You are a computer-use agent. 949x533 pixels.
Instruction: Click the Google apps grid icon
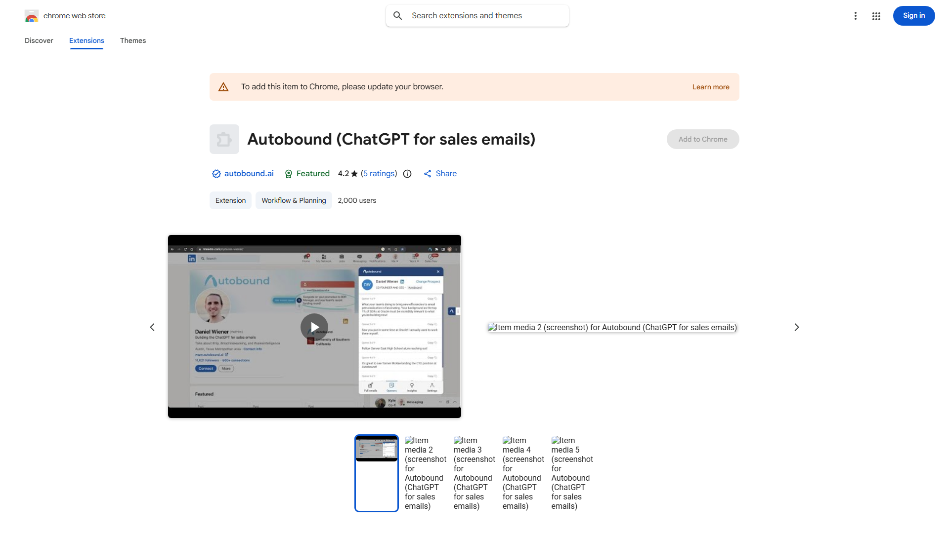click(876, 16)
